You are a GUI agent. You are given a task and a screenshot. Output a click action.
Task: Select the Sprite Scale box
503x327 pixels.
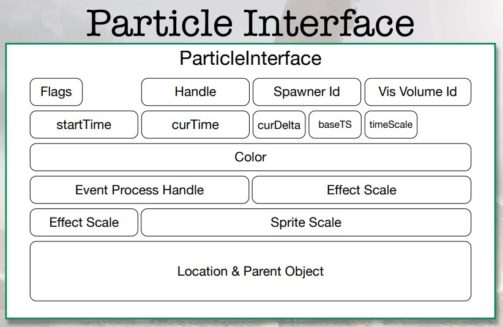coord(306,222)
